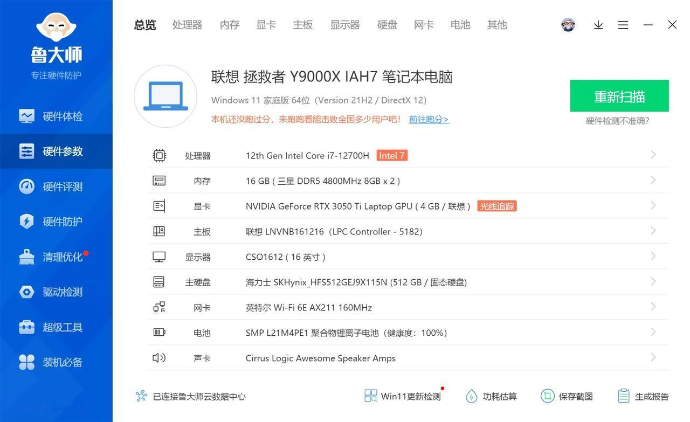Viewport: 690px width, 422px height.
Task: Switch to the top 显示器 tab
Action: (345, 25)
